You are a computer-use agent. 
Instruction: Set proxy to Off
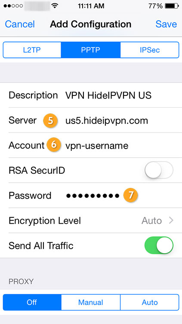pyautogui.click(x=32, y=302)
